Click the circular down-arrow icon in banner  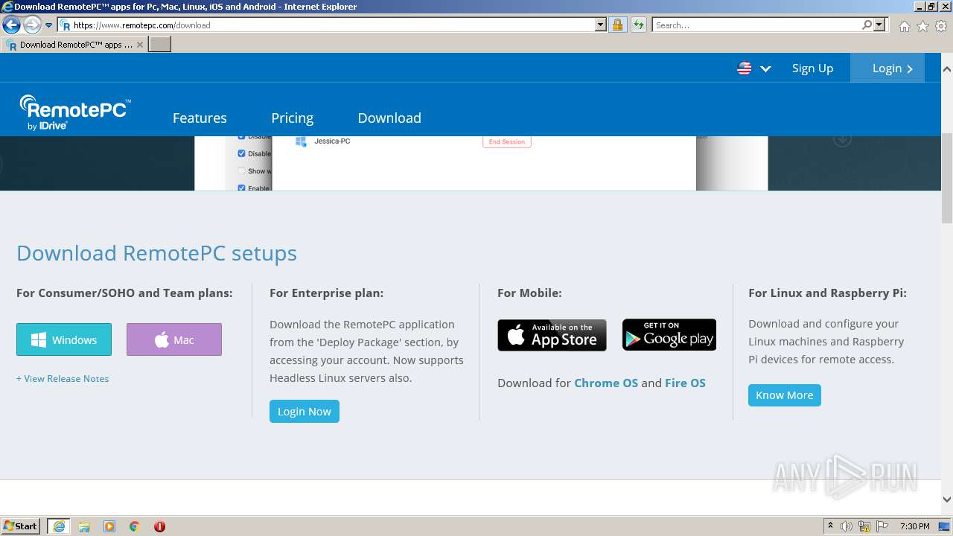[x=842, y=140]
